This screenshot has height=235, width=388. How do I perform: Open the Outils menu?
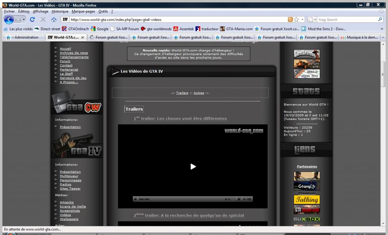coord(103,11)
